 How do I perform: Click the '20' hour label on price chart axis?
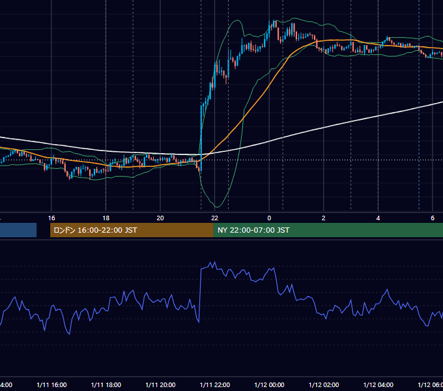[x=160, y=218]
